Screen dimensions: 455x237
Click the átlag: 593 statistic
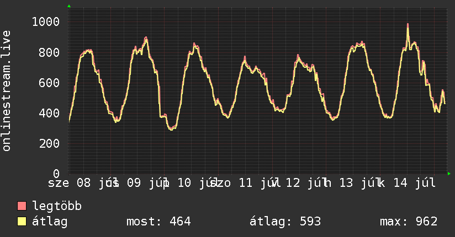click(285, 222)
